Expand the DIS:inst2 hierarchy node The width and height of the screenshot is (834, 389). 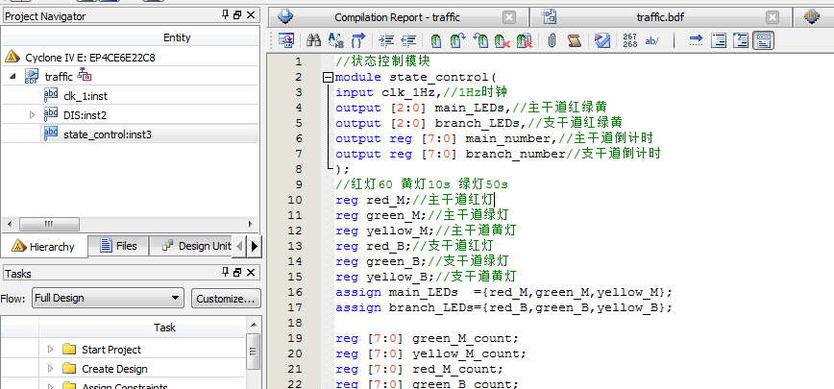click(32, 114)
